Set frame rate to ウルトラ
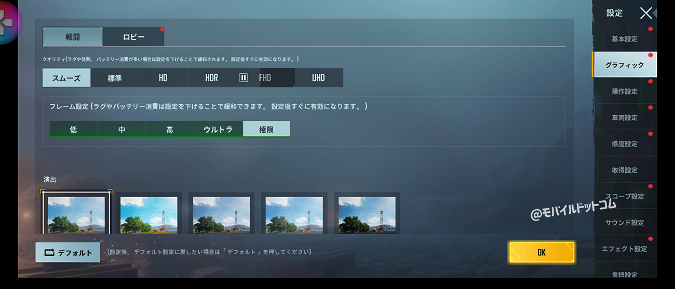Image resolution: width=675 pixels, height=289 pixels. [218, 129]
